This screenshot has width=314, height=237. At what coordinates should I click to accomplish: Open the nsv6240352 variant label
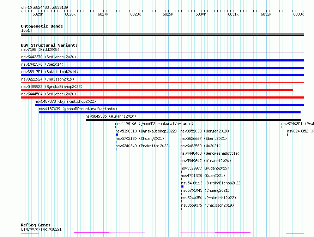(300, 131)
